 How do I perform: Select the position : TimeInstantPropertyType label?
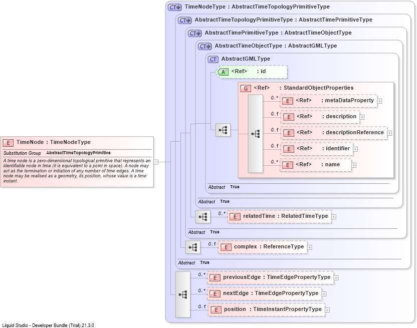pyautogui.click(x=273, y=309)
